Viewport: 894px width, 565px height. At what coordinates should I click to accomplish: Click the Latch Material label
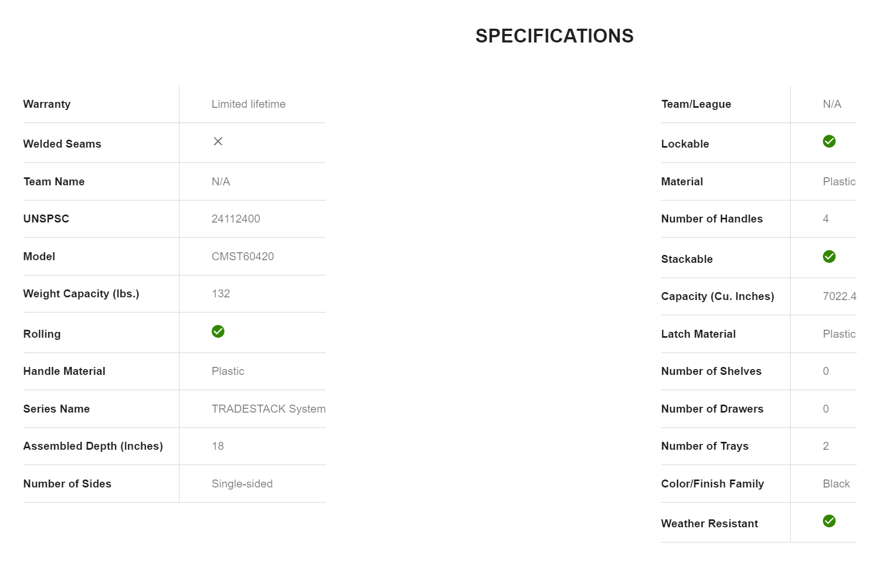(698, 334)
